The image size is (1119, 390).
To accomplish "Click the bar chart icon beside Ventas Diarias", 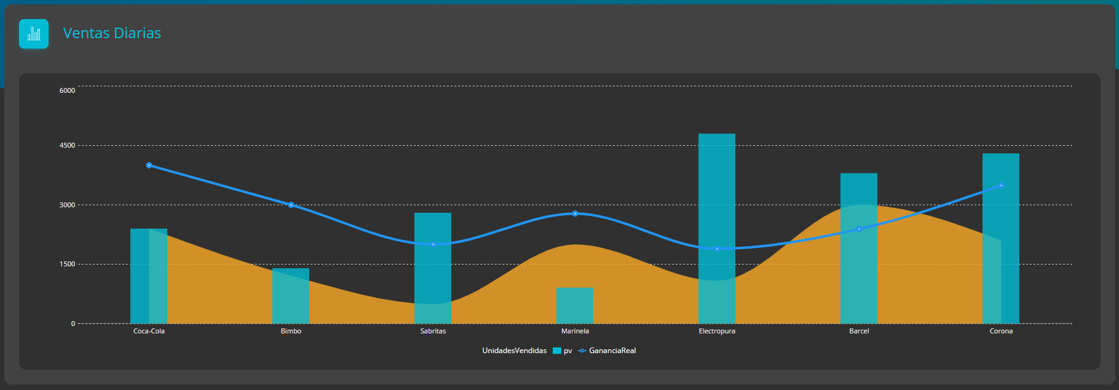I will click(34, 34).
